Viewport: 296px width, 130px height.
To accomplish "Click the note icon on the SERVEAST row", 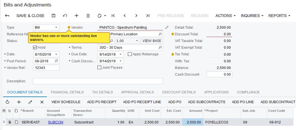I will click(x=16, y=122).
